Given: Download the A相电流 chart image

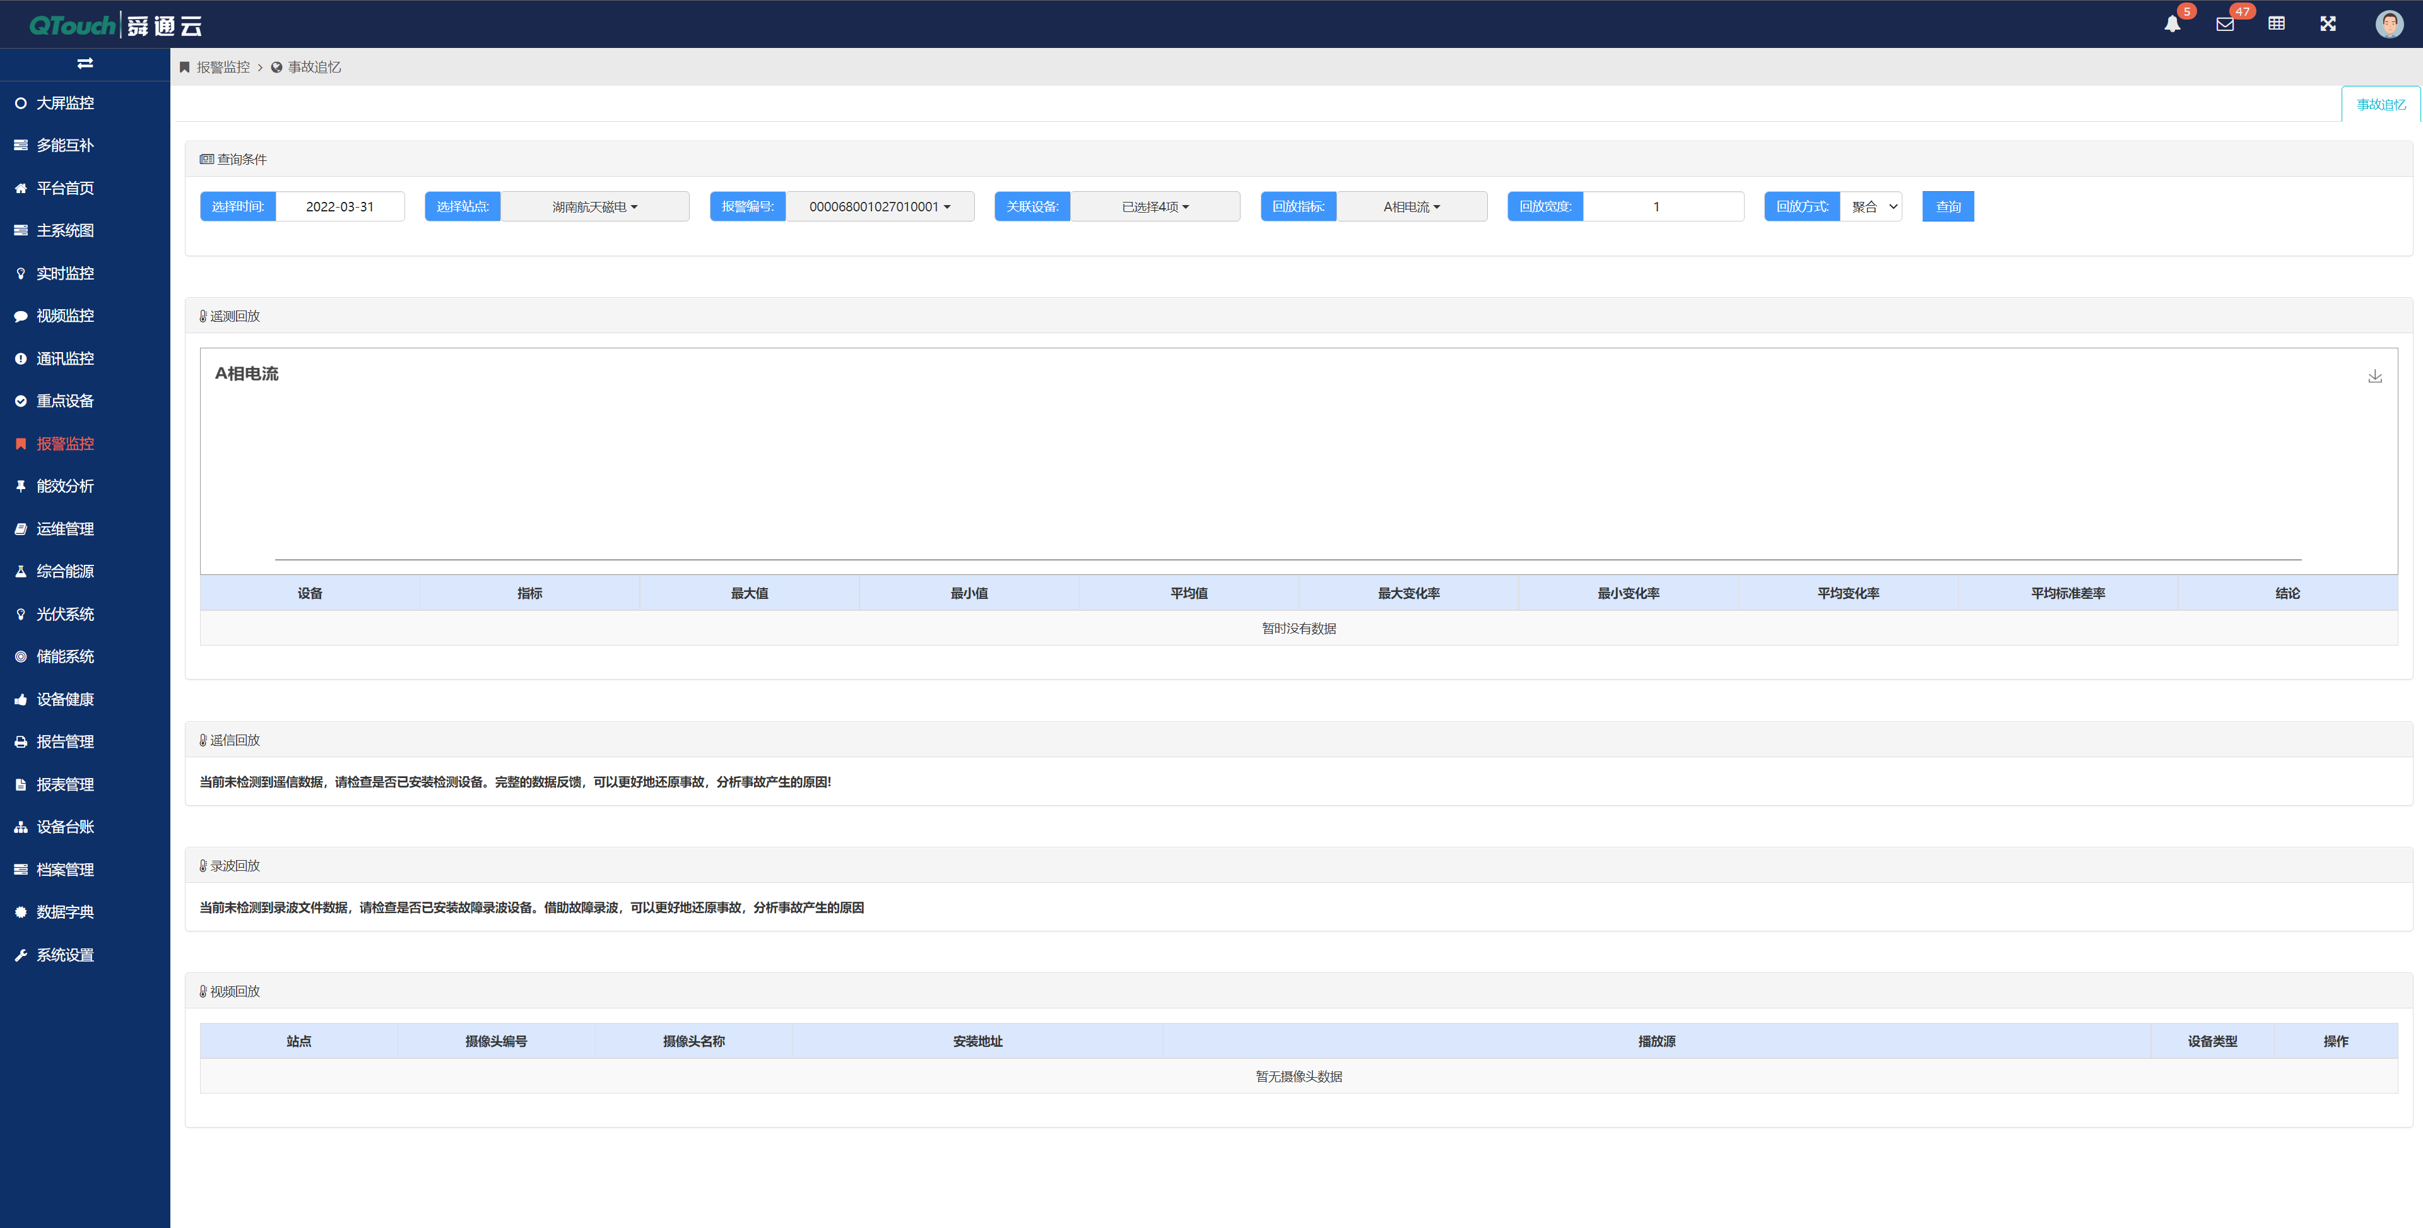Looking at the screenshot, I should point(2375,376).
